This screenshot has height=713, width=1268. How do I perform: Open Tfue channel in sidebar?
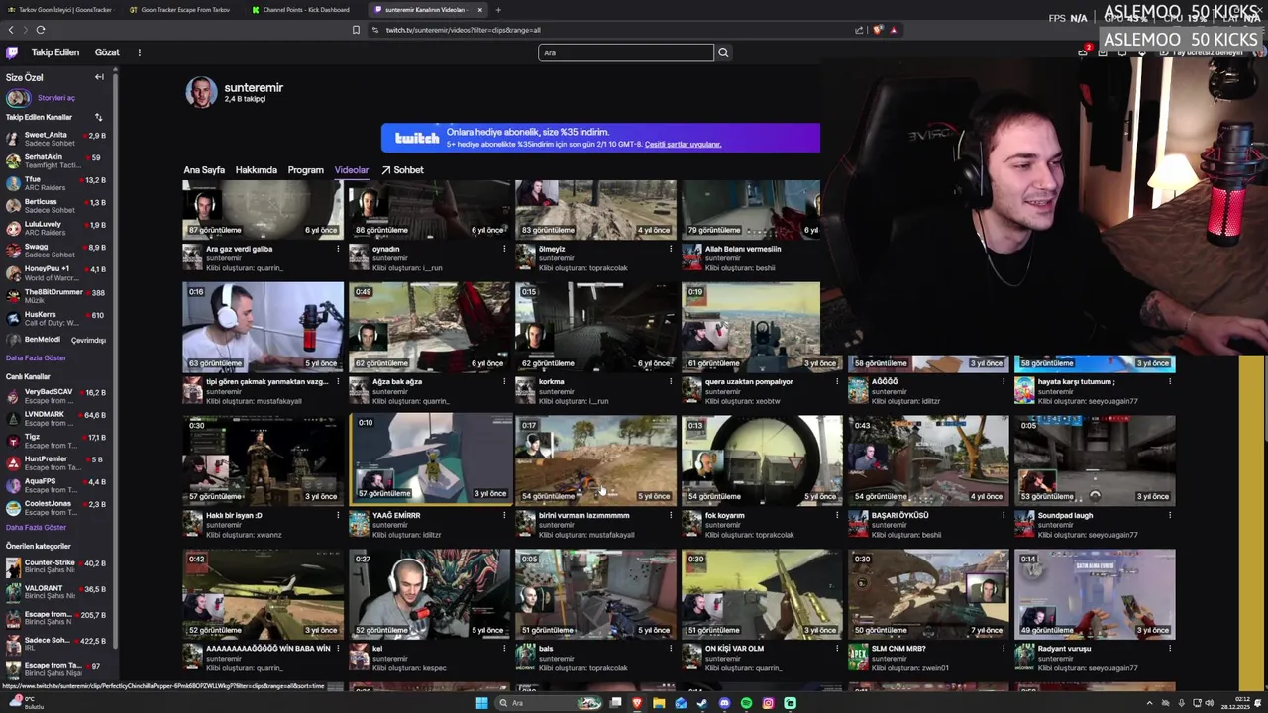[x=56, y=183]
